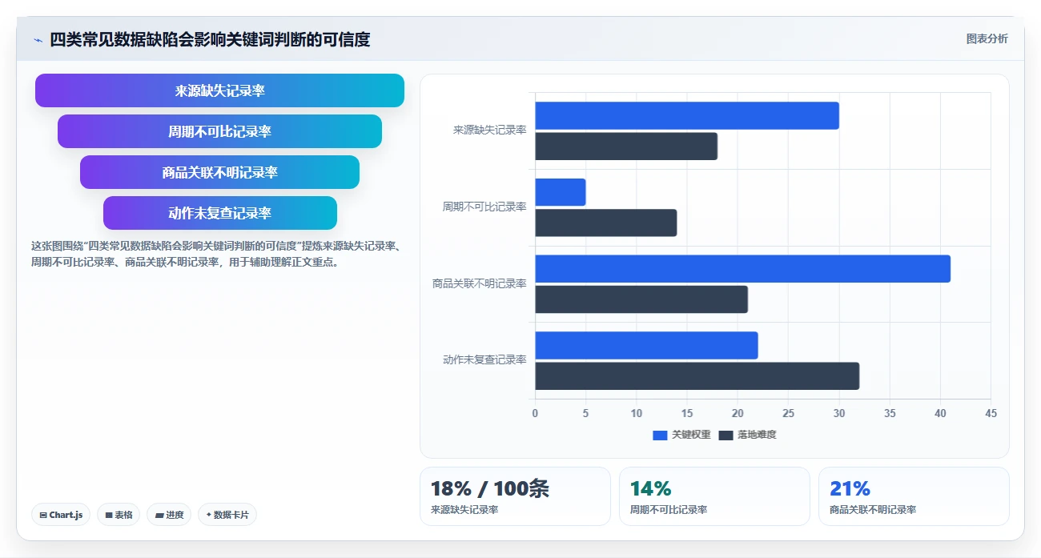The width and height of the screenshot is (1041, 558).
Task: Click the blue 关键权重 legend color box
Action: pyautogui.click(x=660, y=435)
